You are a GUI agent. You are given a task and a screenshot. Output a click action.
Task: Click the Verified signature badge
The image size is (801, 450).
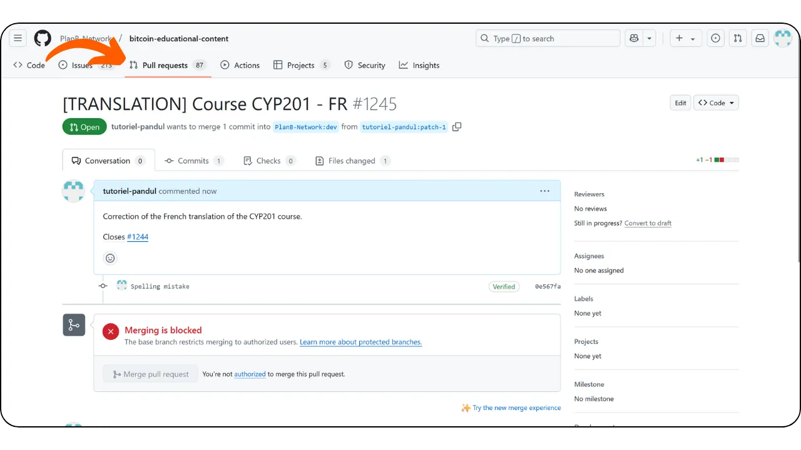click(x=504, y=287)
